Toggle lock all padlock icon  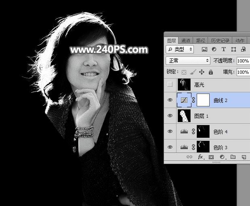(x=211, y=72)
